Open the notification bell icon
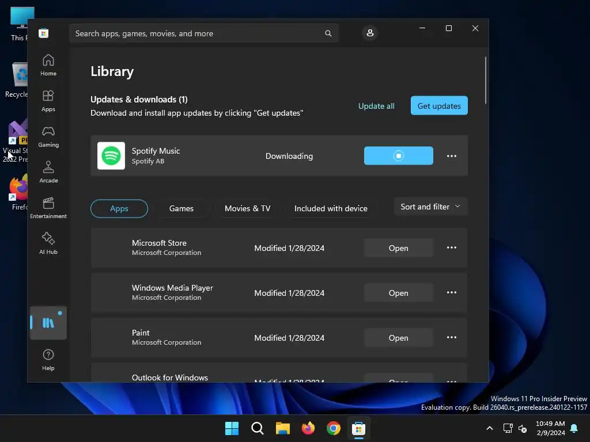 pos(574,428)
